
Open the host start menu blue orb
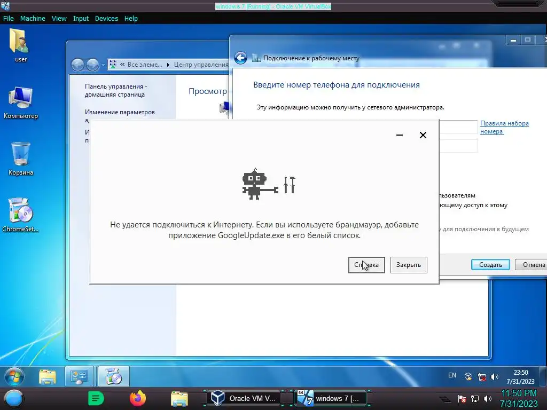pos(14,399)
